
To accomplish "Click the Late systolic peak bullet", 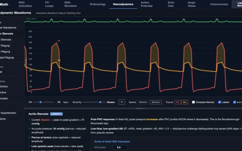I will (x=57, y=146).
